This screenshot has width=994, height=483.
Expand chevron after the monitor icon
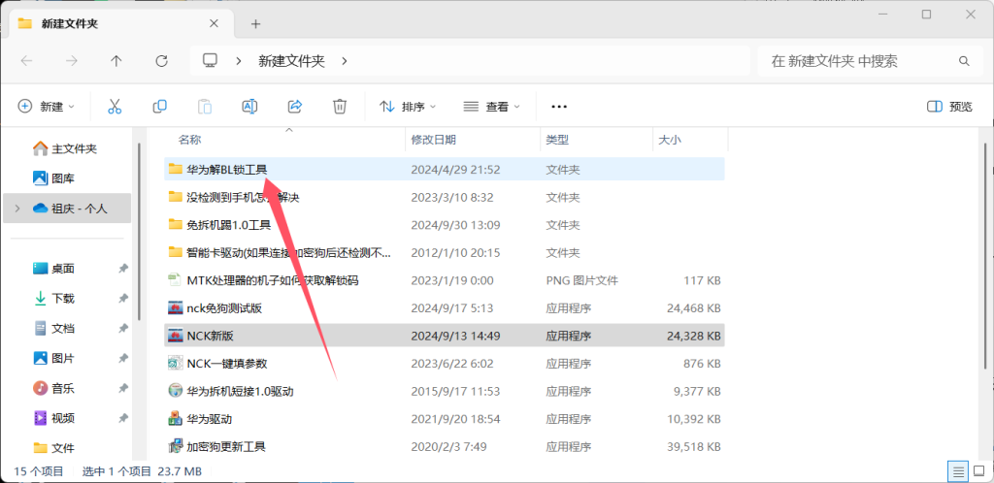[239, 61]
